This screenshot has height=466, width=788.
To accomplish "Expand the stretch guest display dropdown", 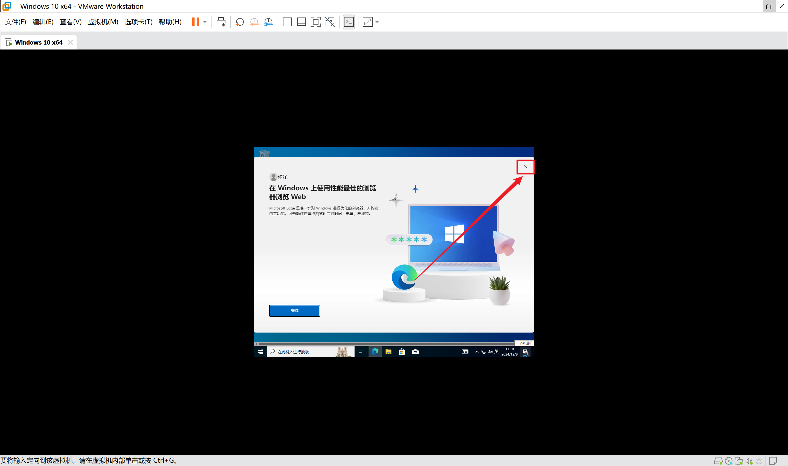I will [x=377, y=22].
